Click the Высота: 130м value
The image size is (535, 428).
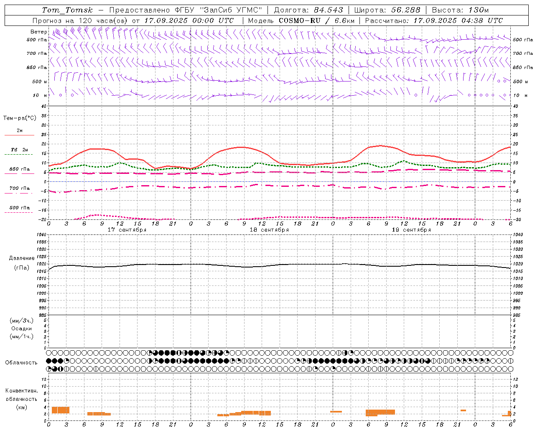460,10
